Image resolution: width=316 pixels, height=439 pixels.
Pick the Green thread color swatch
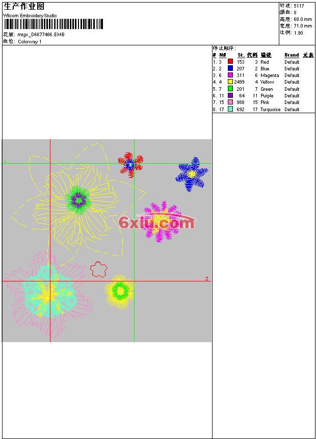pos(230,89)
